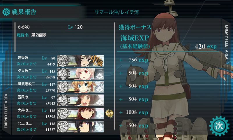Click the 中破 damage badge on 速吸改
The height and width of the screenshot is (140, 233).
tap(97, 61)
